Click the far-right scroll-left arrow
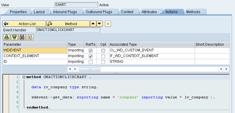The height and width of the screenshot is (113, 235). (221, 69)
